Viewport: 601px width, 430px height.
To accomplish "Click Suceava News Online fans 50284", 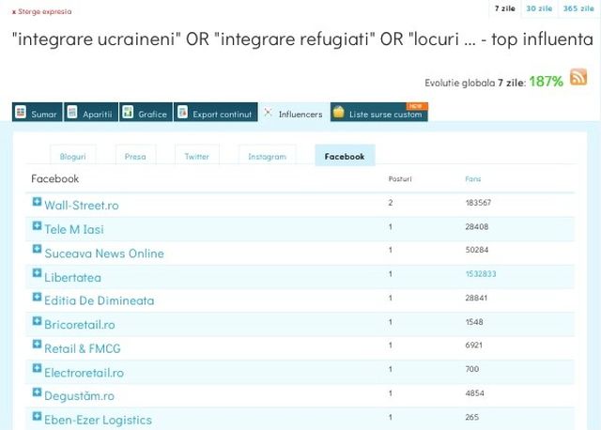I will point(477,250).
